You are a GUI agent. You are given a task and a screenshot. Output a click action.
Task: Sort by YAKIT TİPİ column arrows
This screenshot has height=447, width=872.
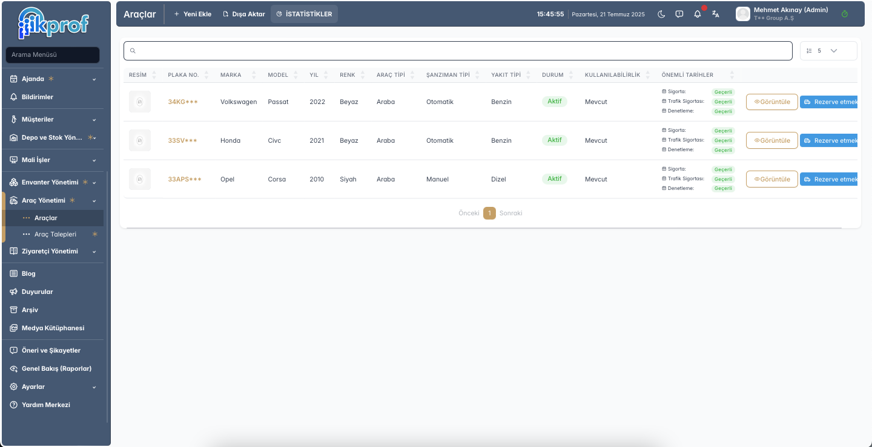point(528,75)
